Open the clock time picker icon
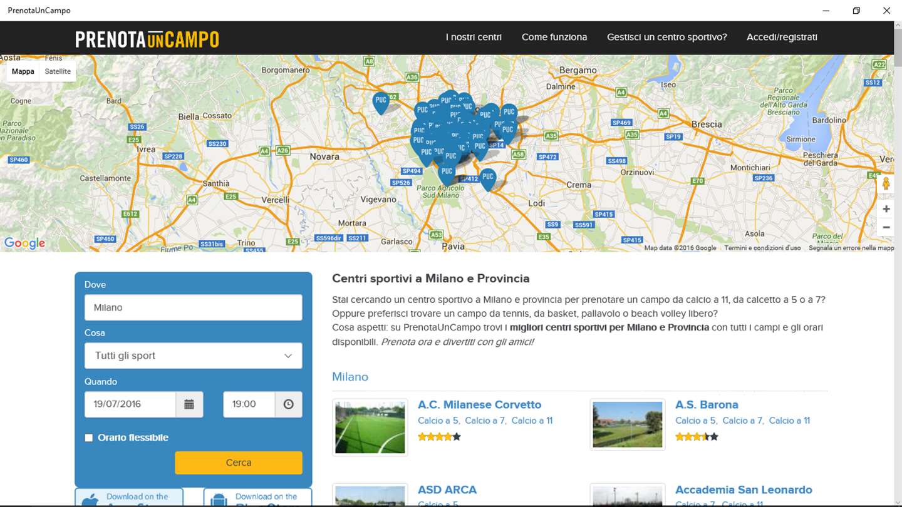The image size is (902, 507). point(288,404)
